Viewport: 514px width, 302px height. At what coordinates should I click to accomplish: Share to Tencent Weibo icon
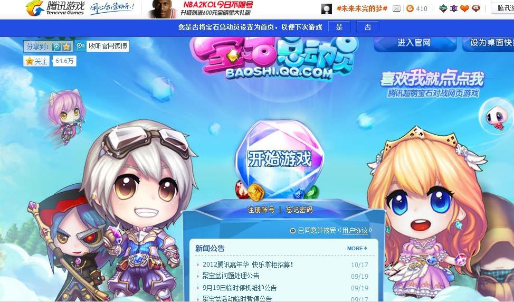[x=56, y=46]
